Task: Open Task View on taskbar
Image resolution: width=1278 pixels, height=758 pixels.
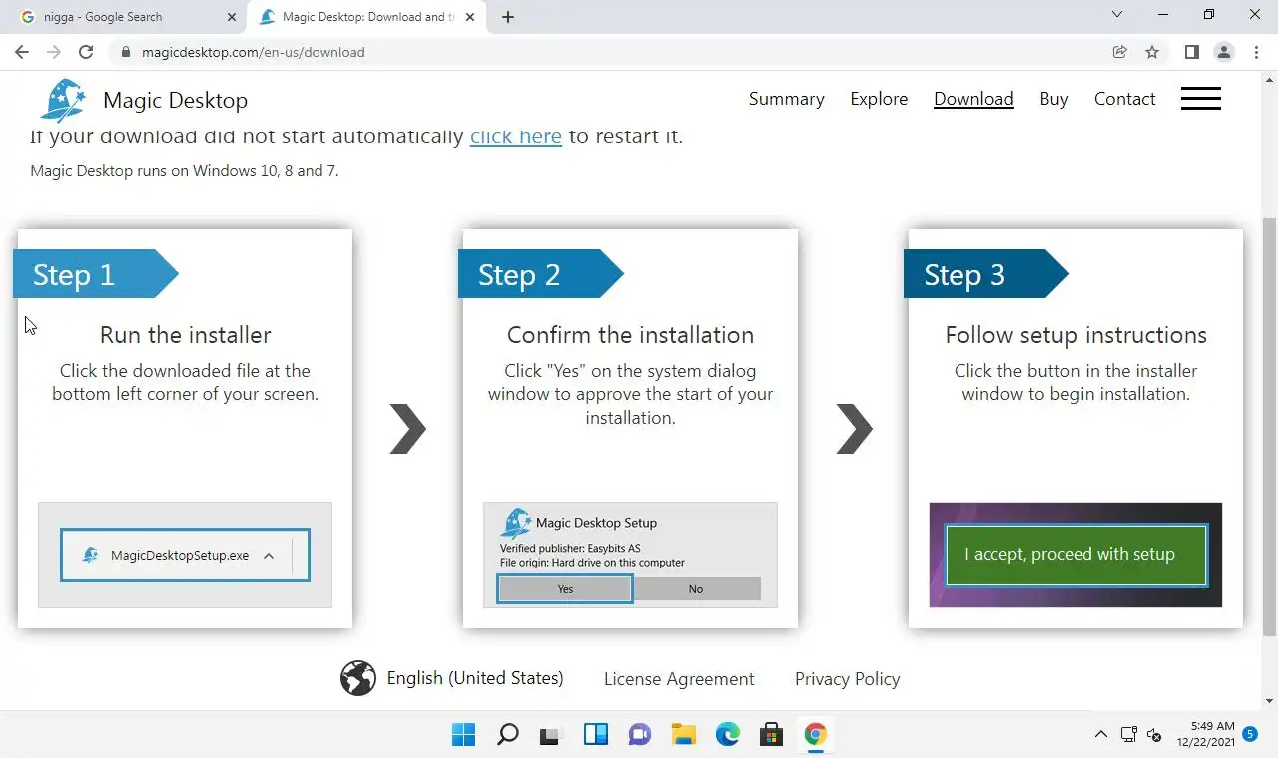Action: [x=550, y=735]
